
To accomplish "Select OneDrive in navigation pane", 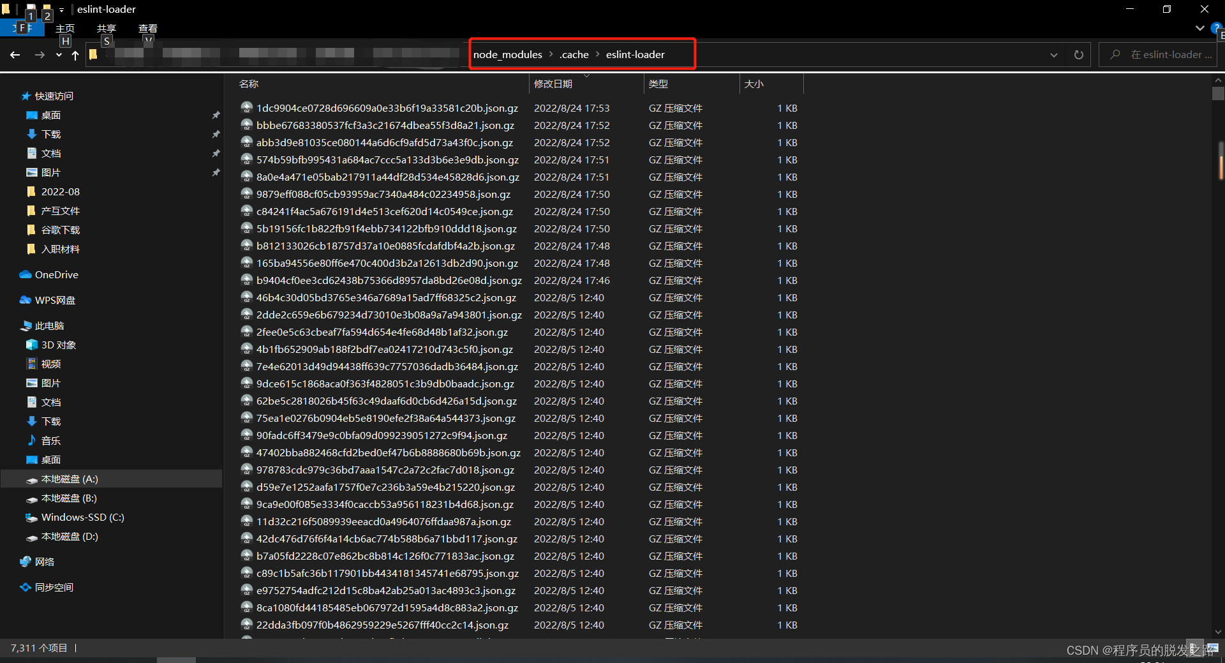I will [57, 274].
